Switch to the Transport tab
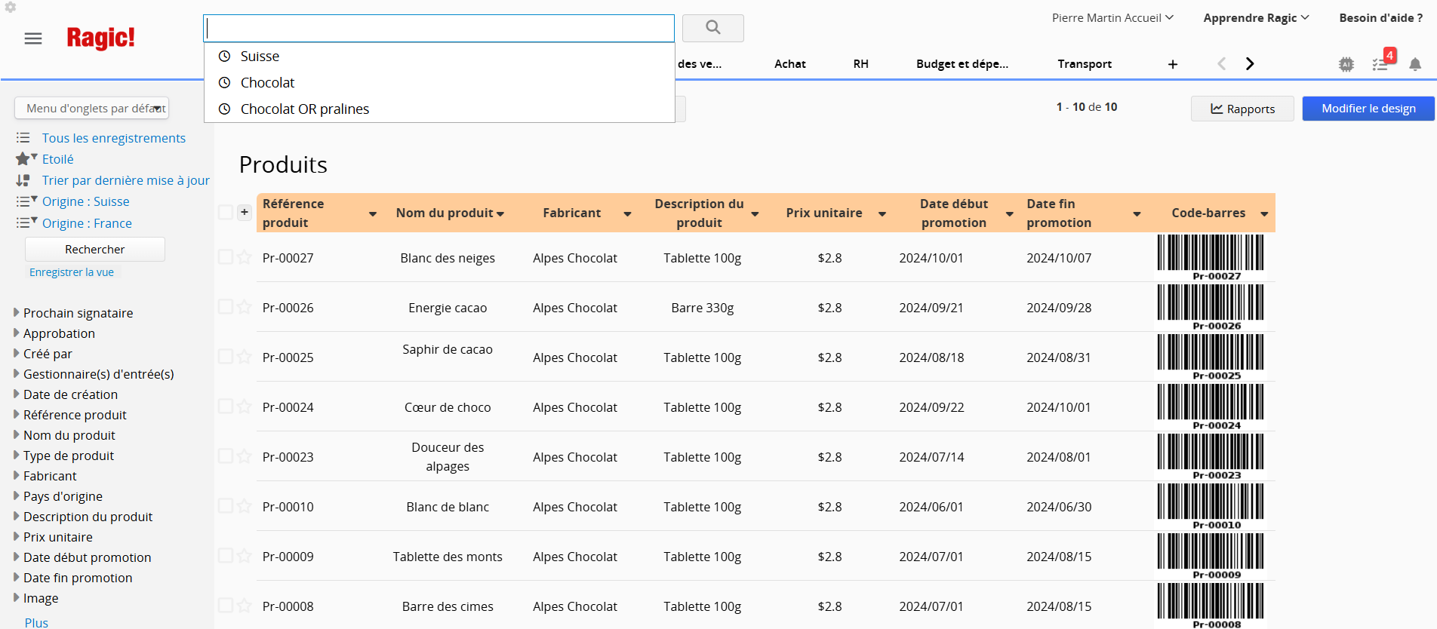 1084,64
